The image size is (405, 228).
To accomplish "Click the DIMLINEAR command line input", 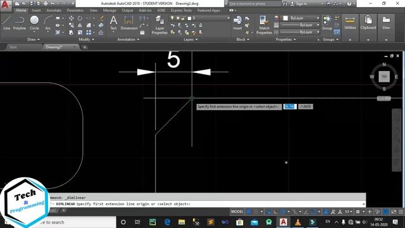I will click(207, 204).
